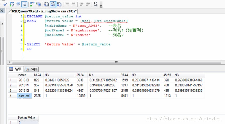
Task: Collapse the EXEC code block on line 2
Action: (25, 21)
